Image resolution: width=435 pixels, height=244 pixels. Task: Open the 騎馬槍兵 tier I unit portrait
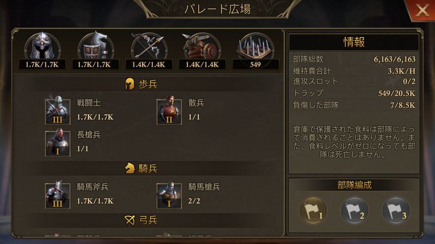tap(169, 195)
